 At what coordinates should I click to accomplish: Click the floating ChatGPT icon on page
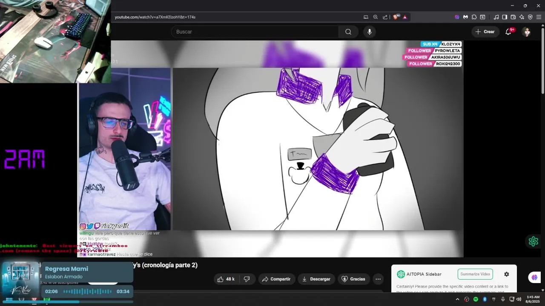click(534, 241)
